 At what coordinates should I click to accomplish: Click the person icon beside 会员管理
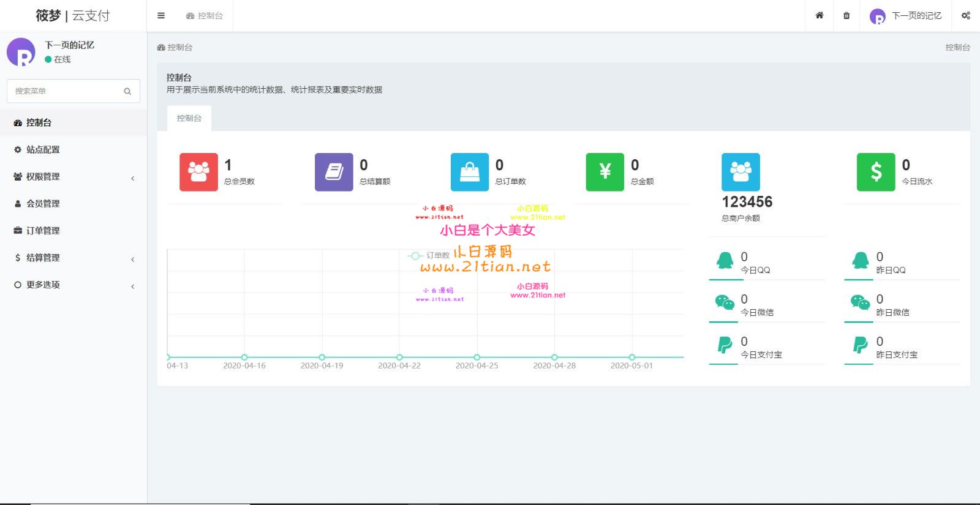(x=18, y=204)
